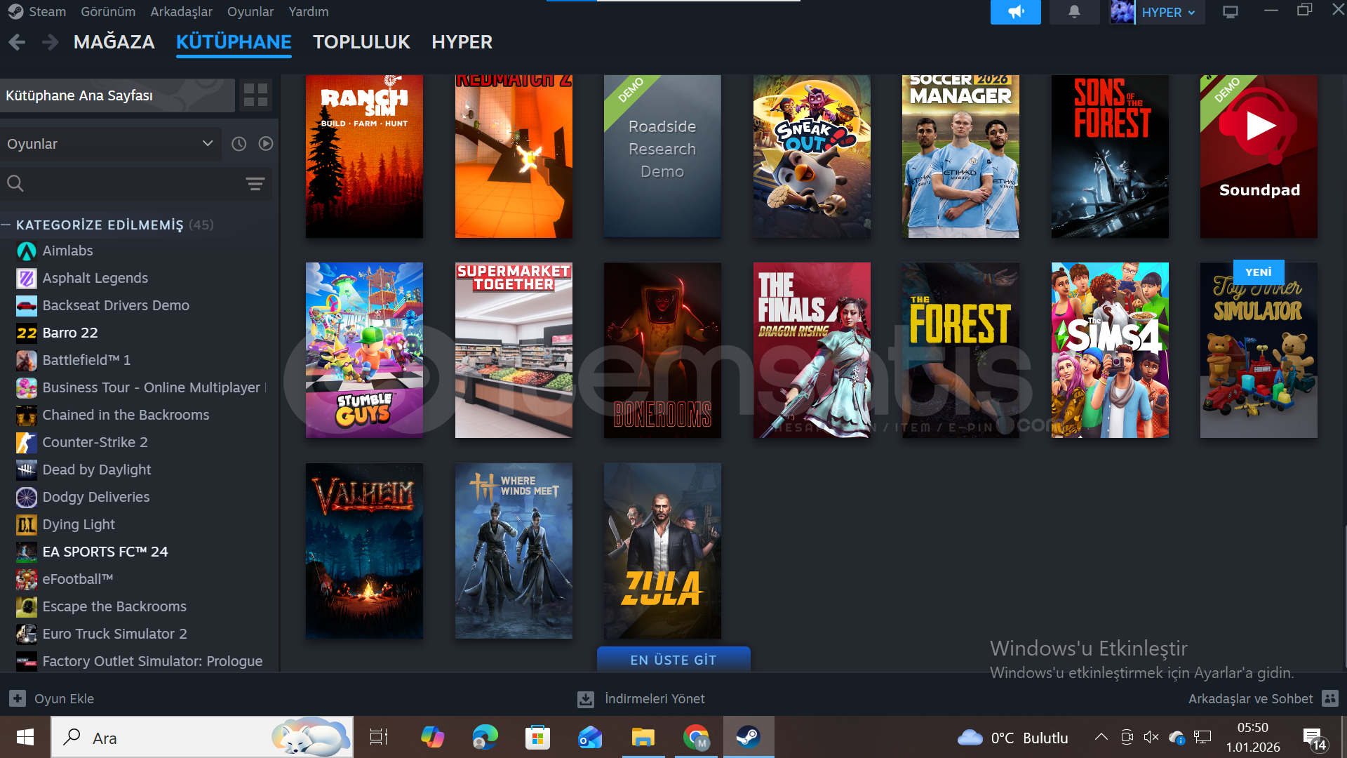This screenshot has height=758, width=1347.
Task: Open the Oyunlar filter dropdown
Action: point(110,144)
